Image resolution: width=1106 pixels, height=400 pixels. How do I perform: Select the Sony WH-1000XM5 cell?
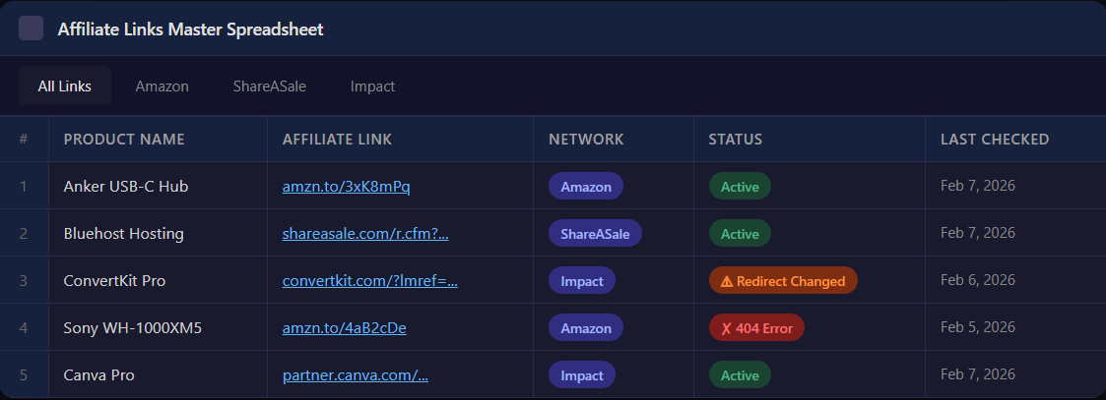click(x=158, y=327)
